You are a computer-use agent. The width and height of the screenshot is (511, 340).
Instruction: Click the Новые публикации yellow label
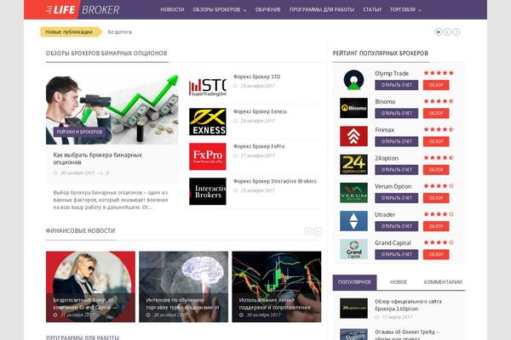(x=71, y=32)
